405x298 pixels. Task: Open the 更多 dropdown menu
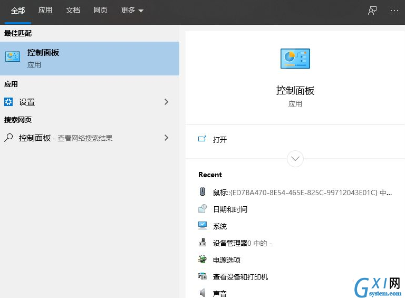132,11
